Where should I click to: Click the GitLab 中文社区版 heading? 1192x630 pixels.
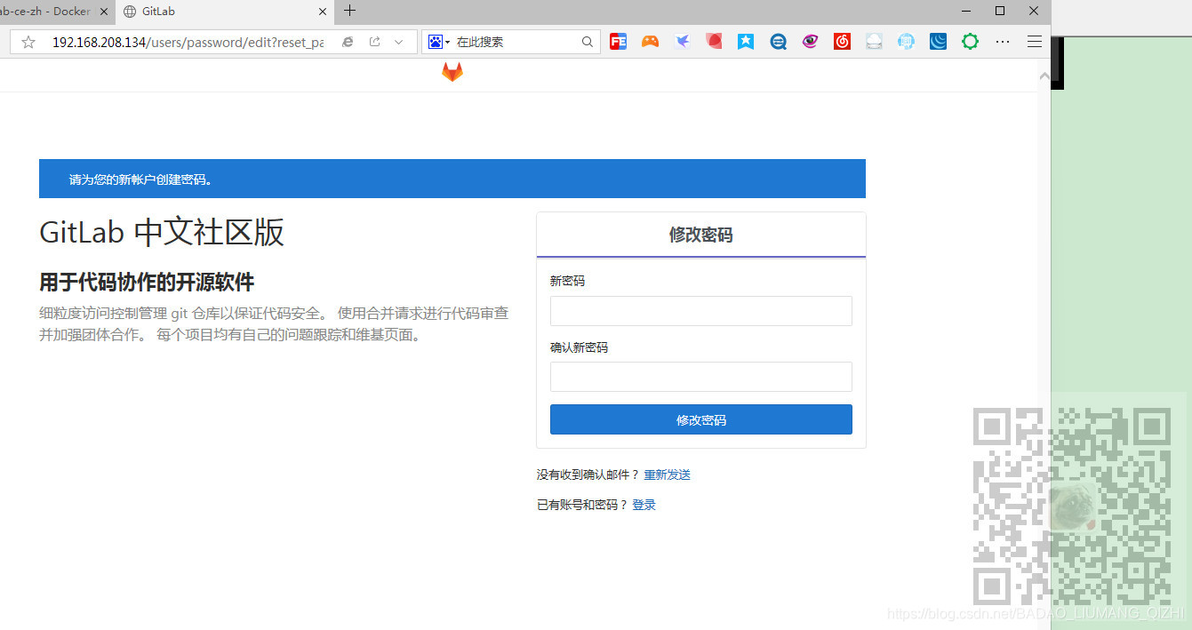tap(162, 232)
